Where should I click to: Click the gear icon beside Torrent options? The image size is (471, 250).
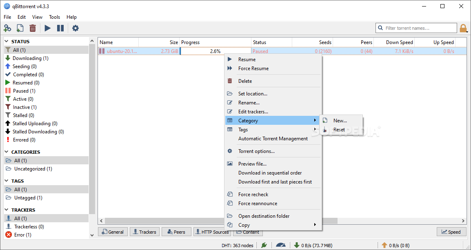(x=230, y=151)
